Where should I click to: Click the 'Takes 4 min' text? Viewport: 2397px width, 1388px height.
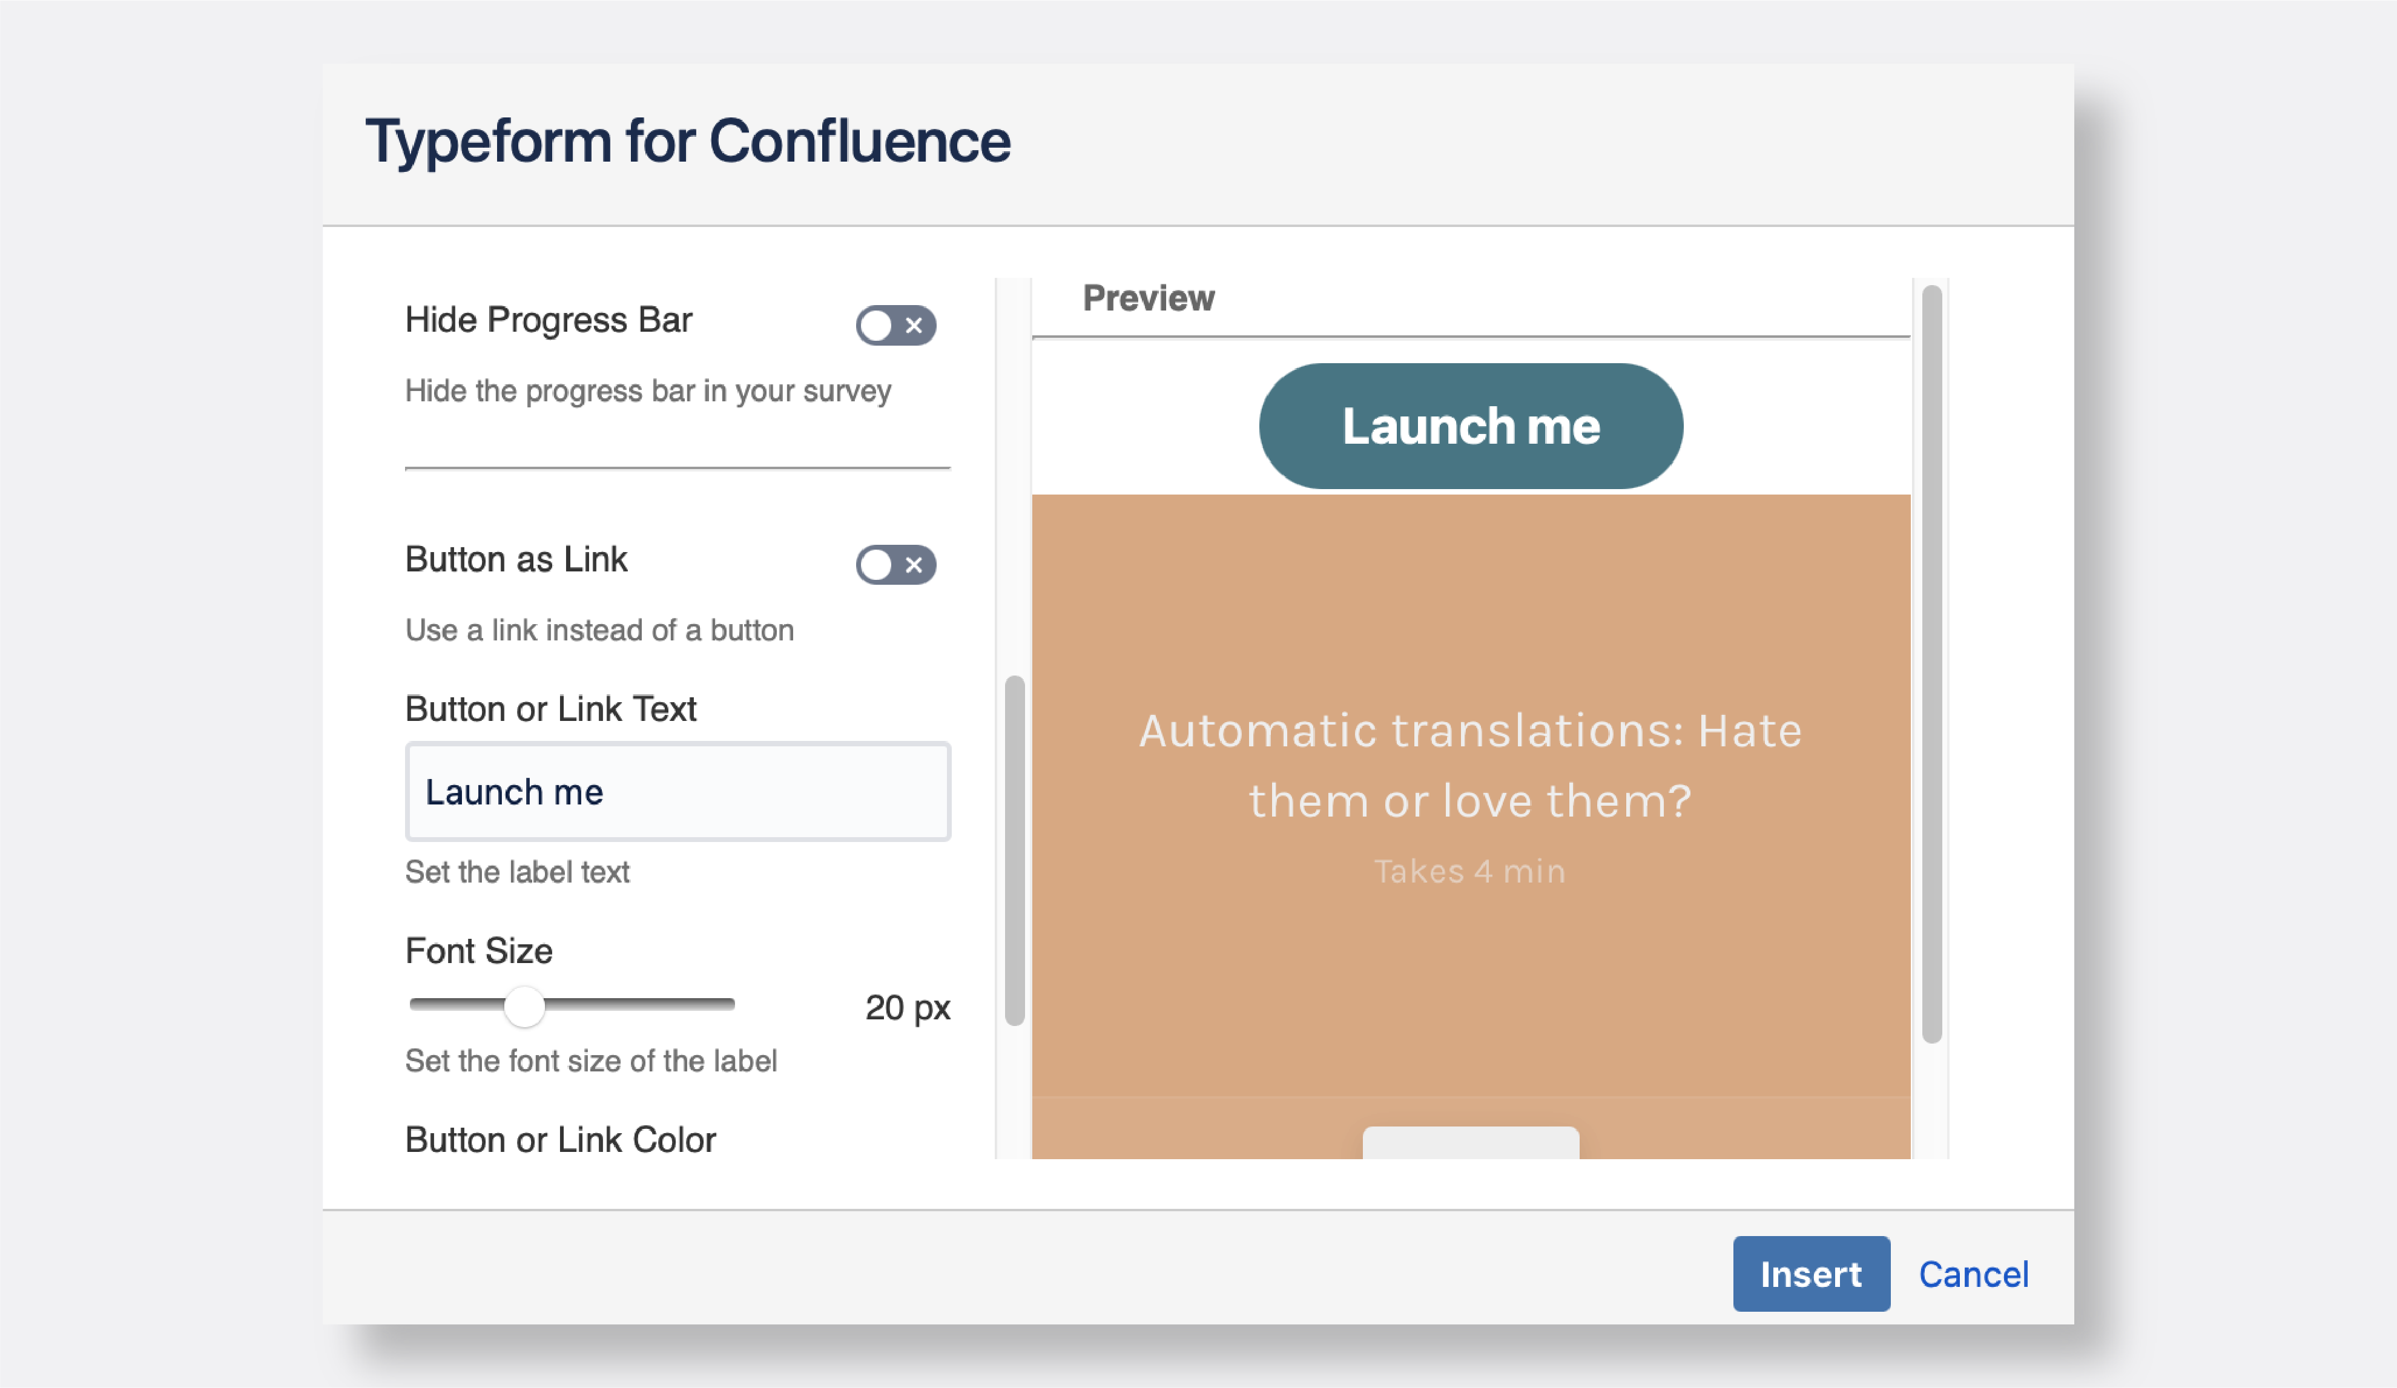pos(1471,871)
